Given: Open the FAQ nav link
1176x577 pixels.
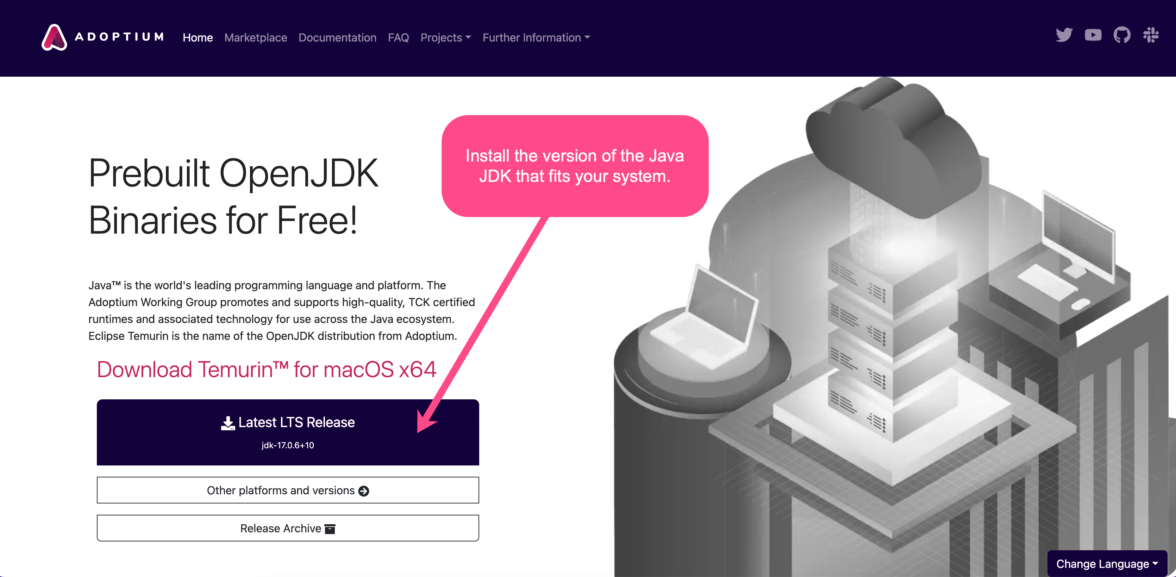Looking at the screenshot, I should coord(398,37).
